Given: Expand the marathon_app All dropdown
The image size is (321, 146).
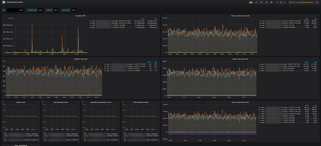Looking at the screenshot, I should click(41, 10).
